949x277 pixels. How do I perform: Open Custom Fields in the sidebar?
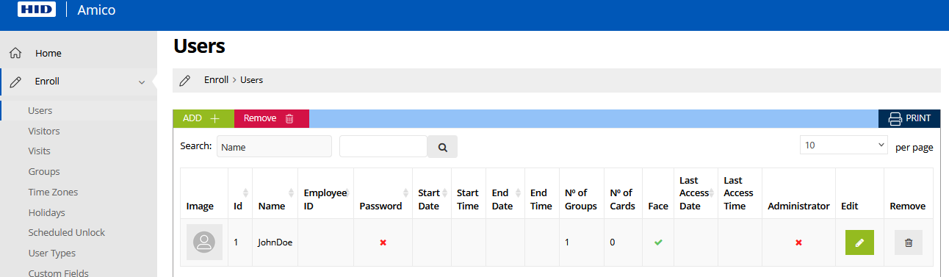[x=58, y=273]
